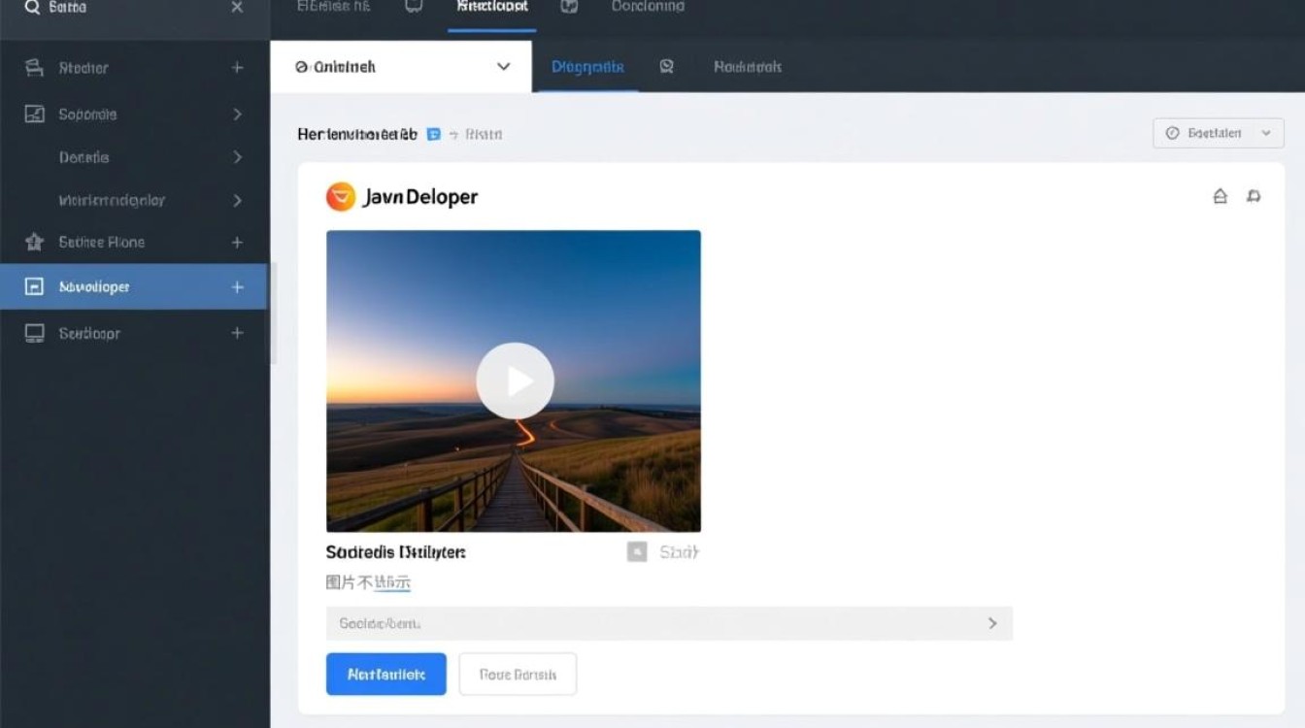The width and height of the screenshot is (1305, 728).
Task: Click the monitor icon at the sidebar bottom
Action: (x=35, y=333)
